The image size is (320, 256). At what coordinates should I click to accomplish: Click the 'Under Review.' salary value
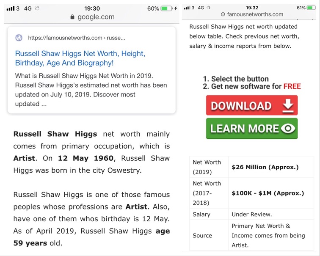251,214
